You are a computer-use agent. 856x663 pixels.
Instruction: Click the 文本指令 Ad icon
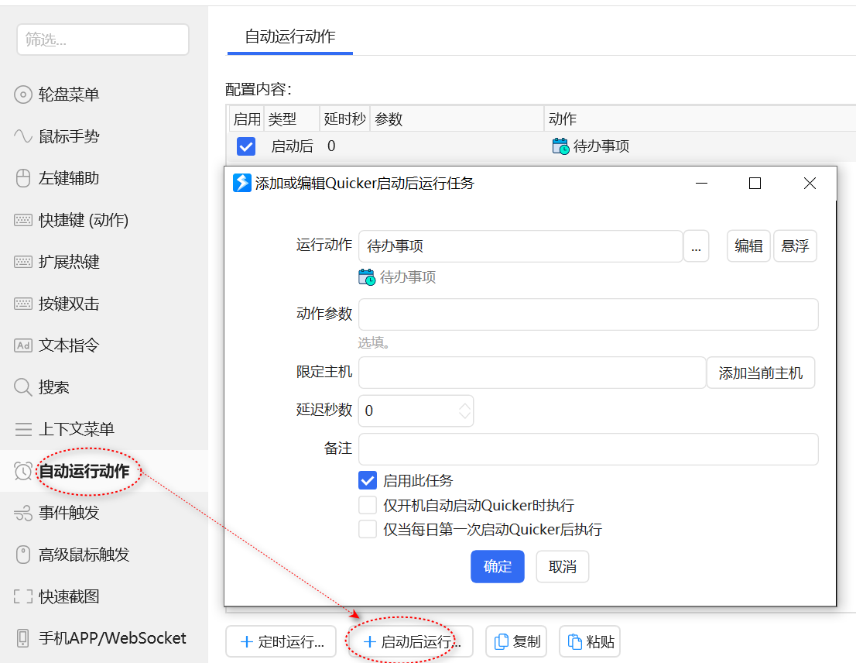23,345
